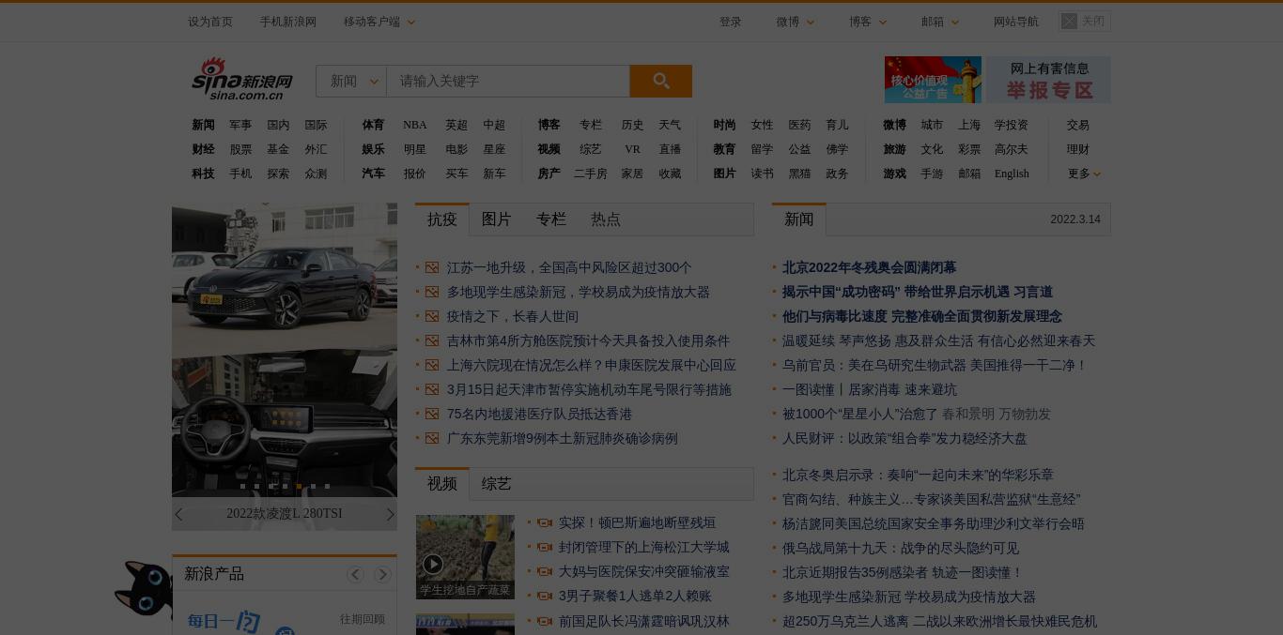Select the 视频 tab
Viewport: 1283px width, 635px height.
(x=442, y=483)
